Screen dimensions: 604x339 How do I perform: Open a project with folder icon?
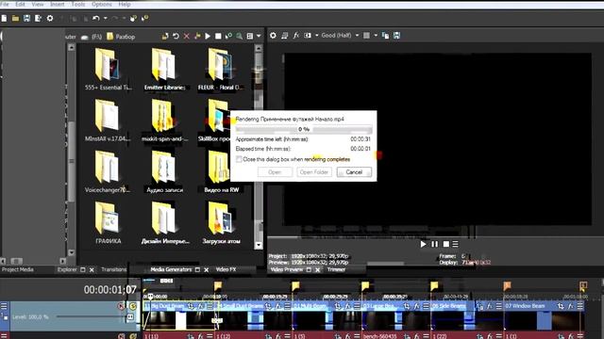click(x=15, y=18)
